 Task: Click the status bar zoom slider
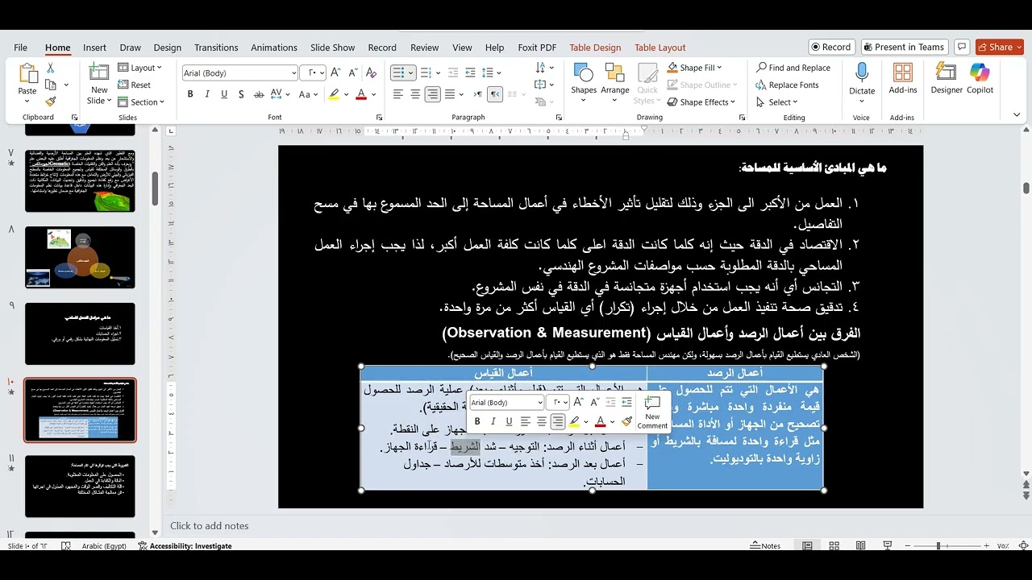[938, 545]
